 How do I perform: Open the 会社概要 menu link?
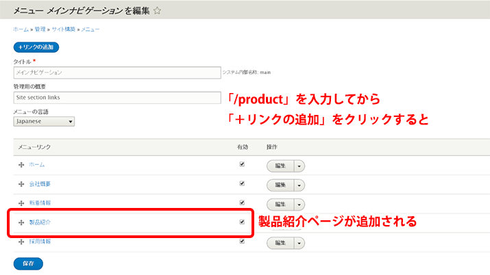click(40, 184)
